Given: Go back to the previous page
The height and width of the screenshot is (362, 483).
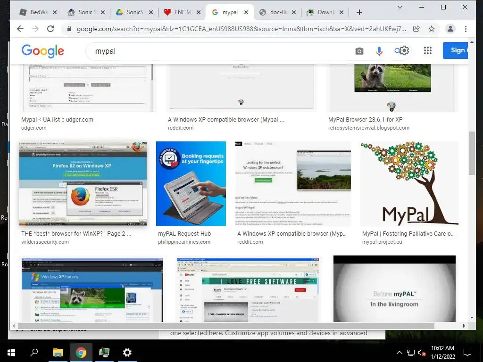Looking at the screenshot, I should point(20,29).
